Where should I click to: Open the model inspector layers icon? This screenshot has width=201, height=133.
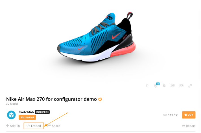[x=164, y=86]
